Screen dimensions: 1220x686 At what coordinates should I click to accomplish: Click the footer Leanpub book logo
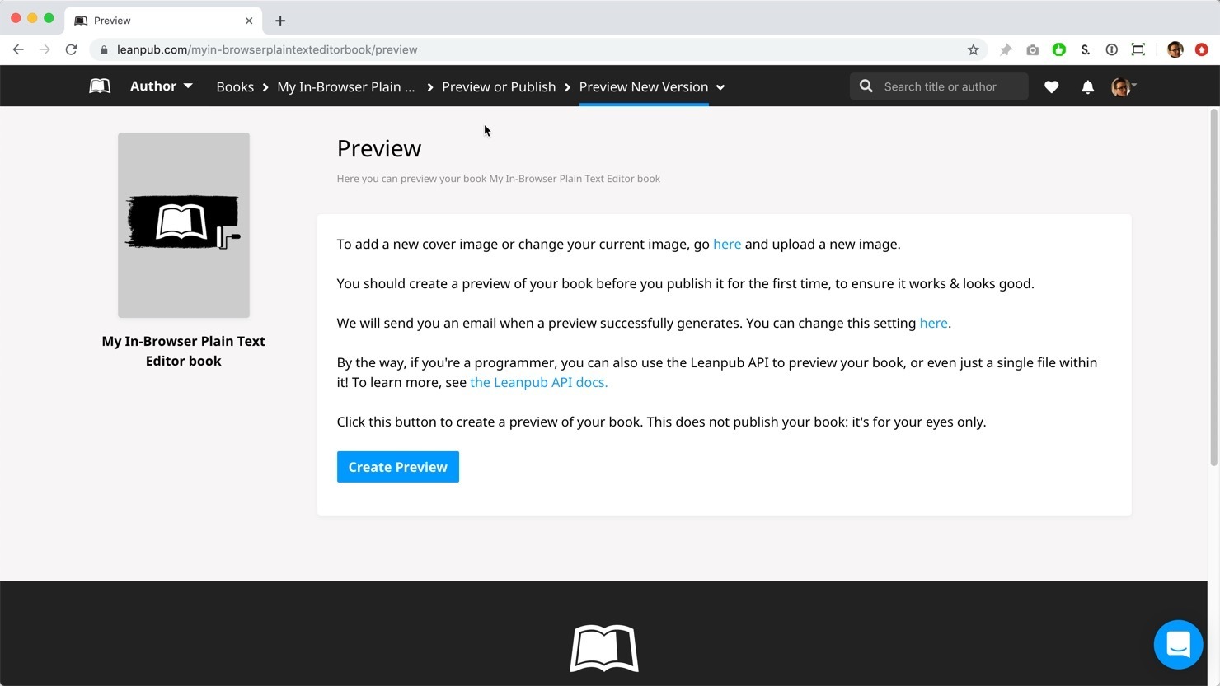[603, 648]
